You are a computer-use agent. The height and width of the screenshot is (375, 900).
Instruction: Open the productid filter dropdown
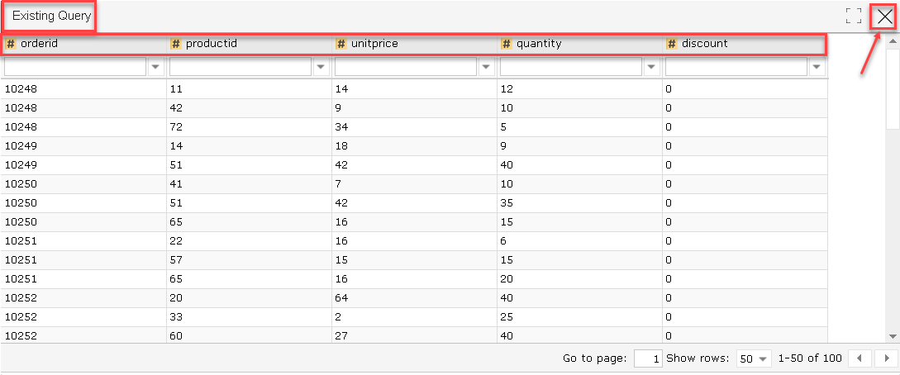click(321, 67)
